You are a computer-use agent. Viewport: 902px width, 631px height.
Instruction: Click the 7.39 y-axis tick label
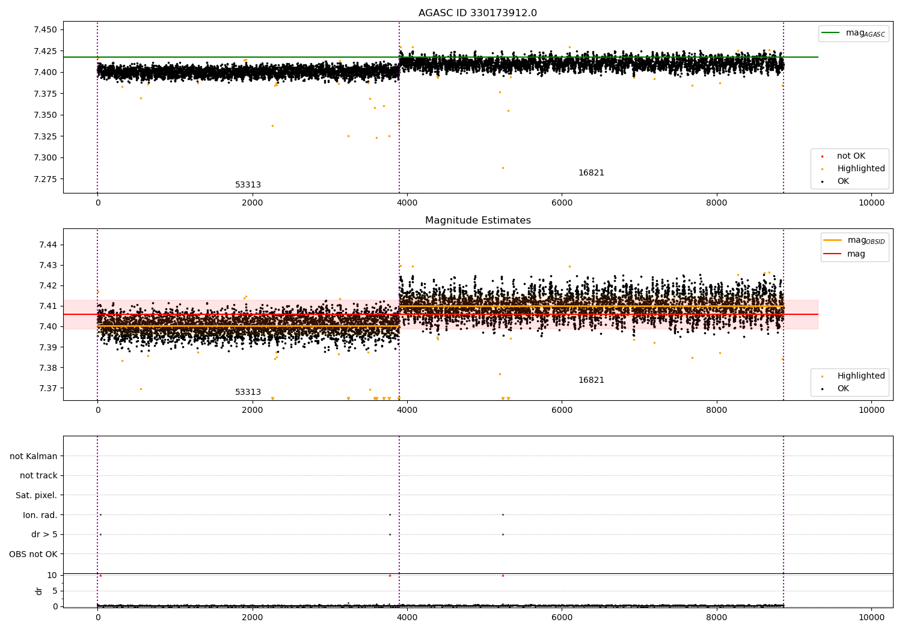(48, 347)
